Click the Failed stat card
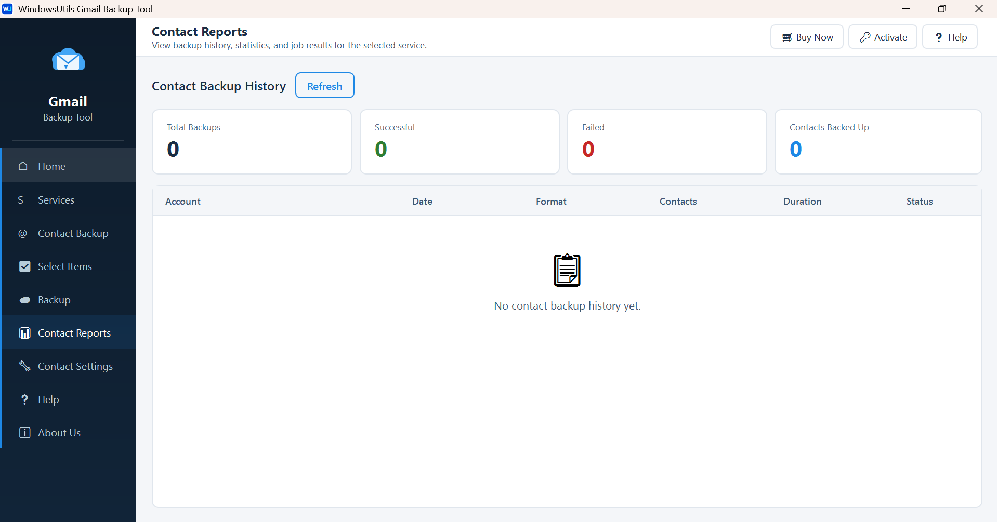 pyautogui.click(x=667, y=142)
